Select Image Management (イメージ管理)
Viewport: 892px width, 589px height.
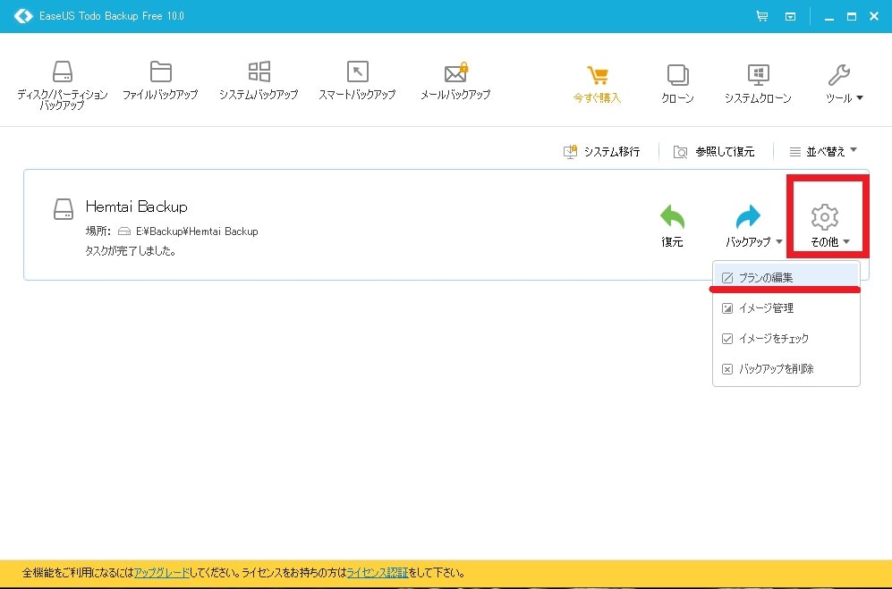(x=786, y=308)
